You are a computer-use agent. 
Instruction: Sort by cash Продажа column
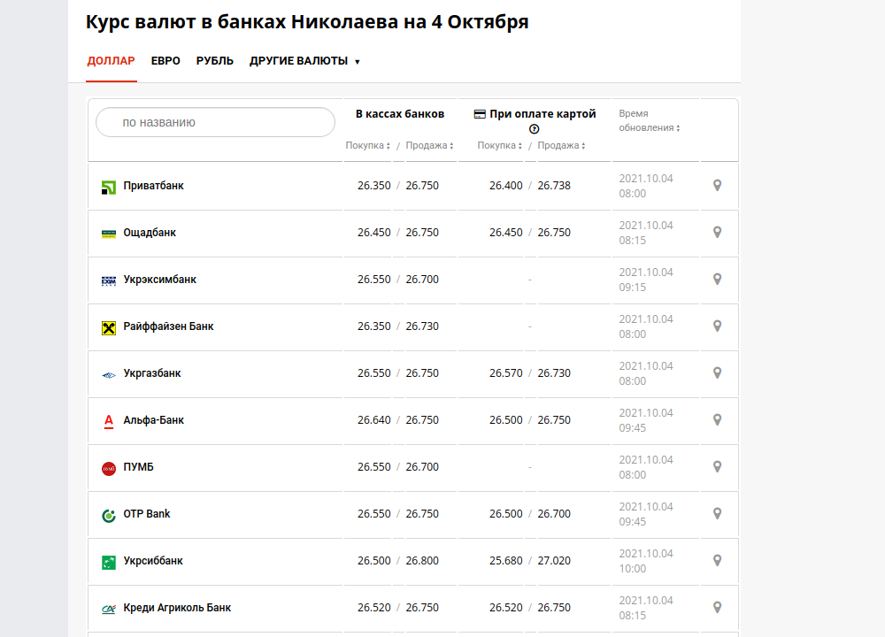point(429,146)
